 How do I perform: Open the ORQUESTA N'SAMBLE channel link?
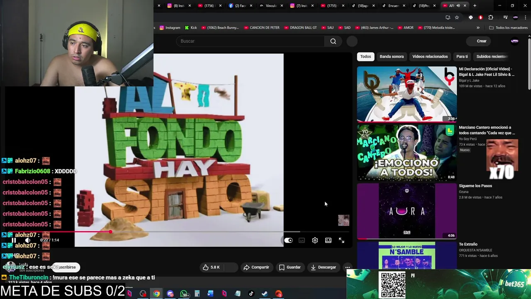pyautogui.click(x=475, y=250)
